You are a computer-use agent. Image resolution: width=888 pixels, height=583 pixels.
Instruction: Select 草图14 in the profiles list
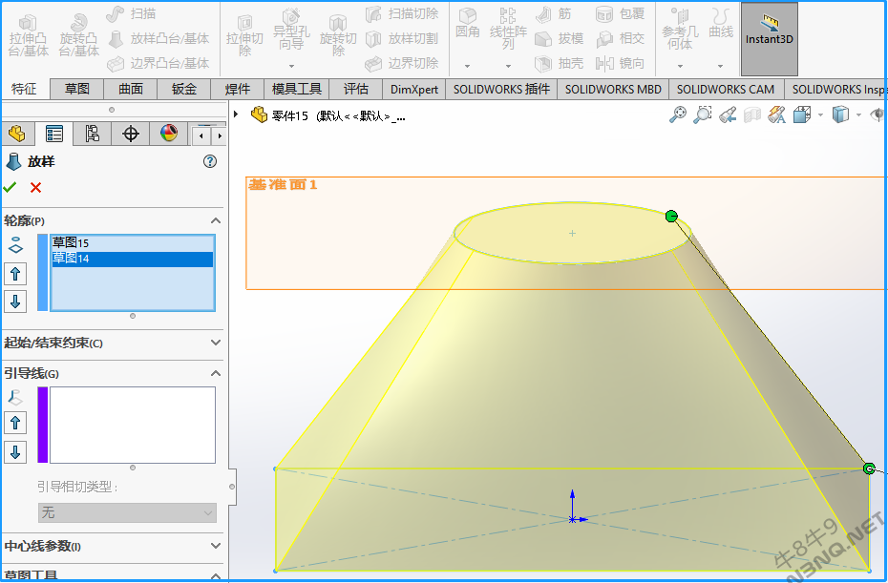133,259
